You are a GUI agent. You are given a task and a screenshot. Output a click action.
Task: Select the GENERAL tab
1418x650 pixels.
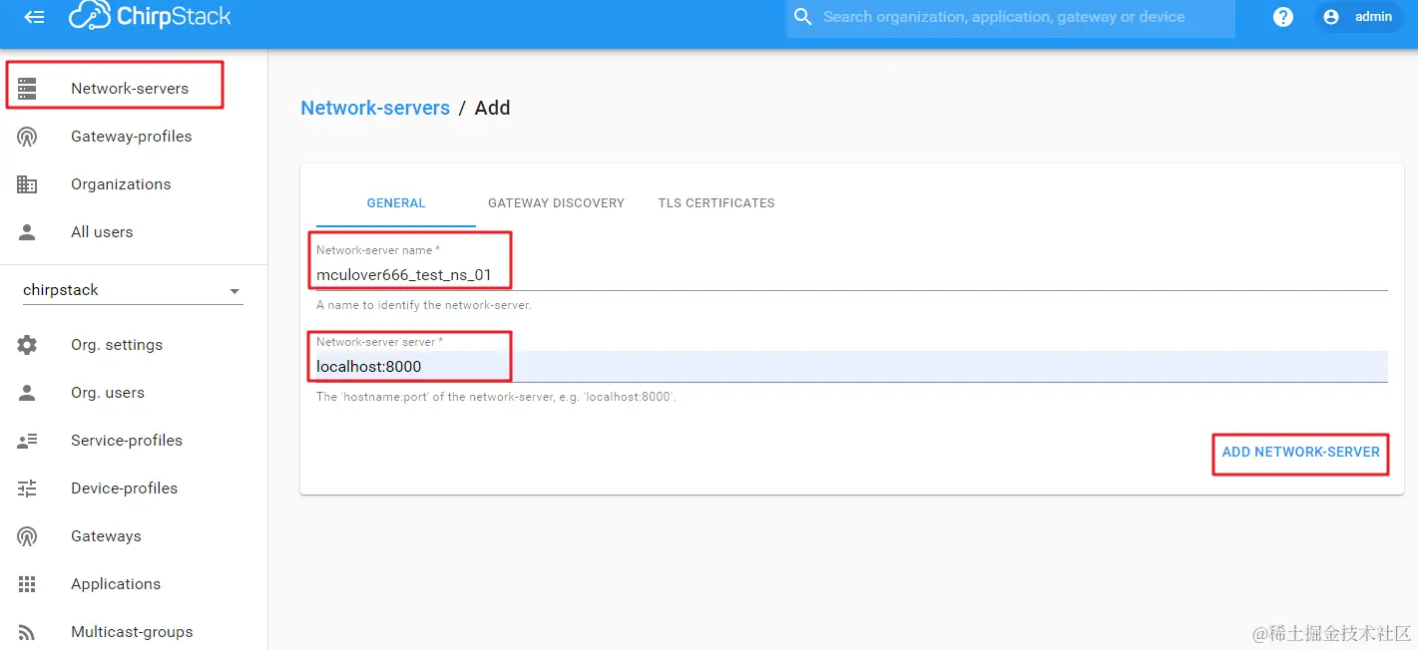pyautogui.click(x=396, y=202)
